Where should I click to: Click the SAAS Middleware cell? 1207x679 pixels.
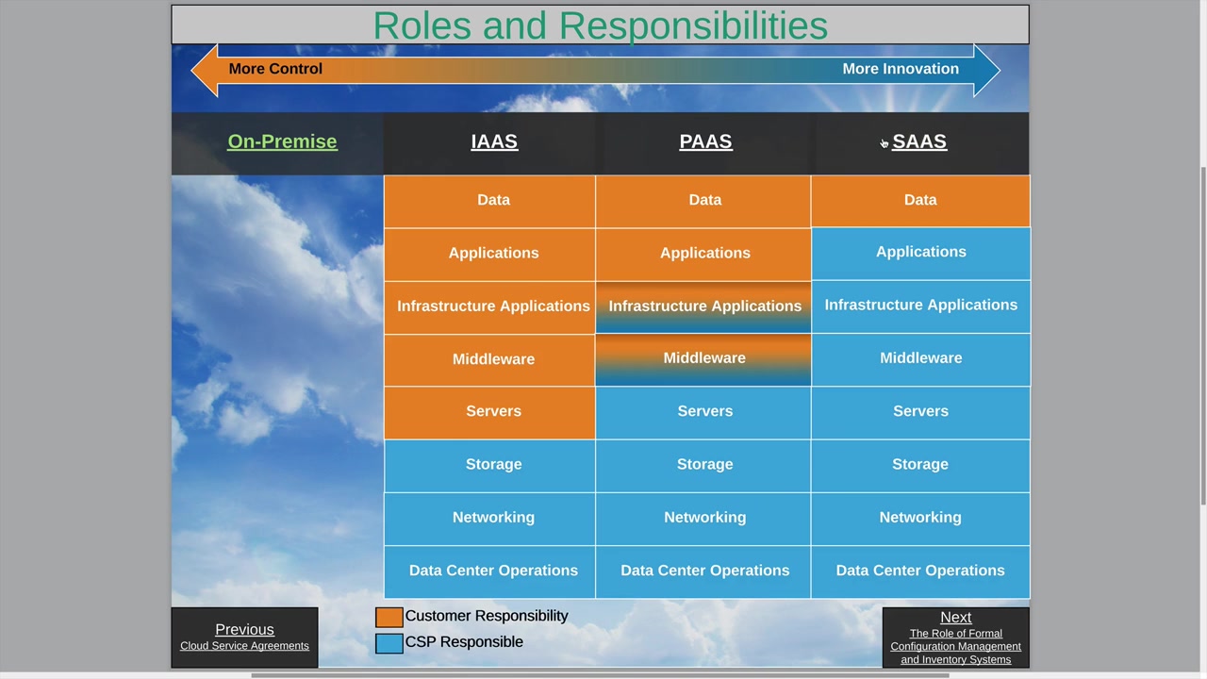tap(920, 359)
